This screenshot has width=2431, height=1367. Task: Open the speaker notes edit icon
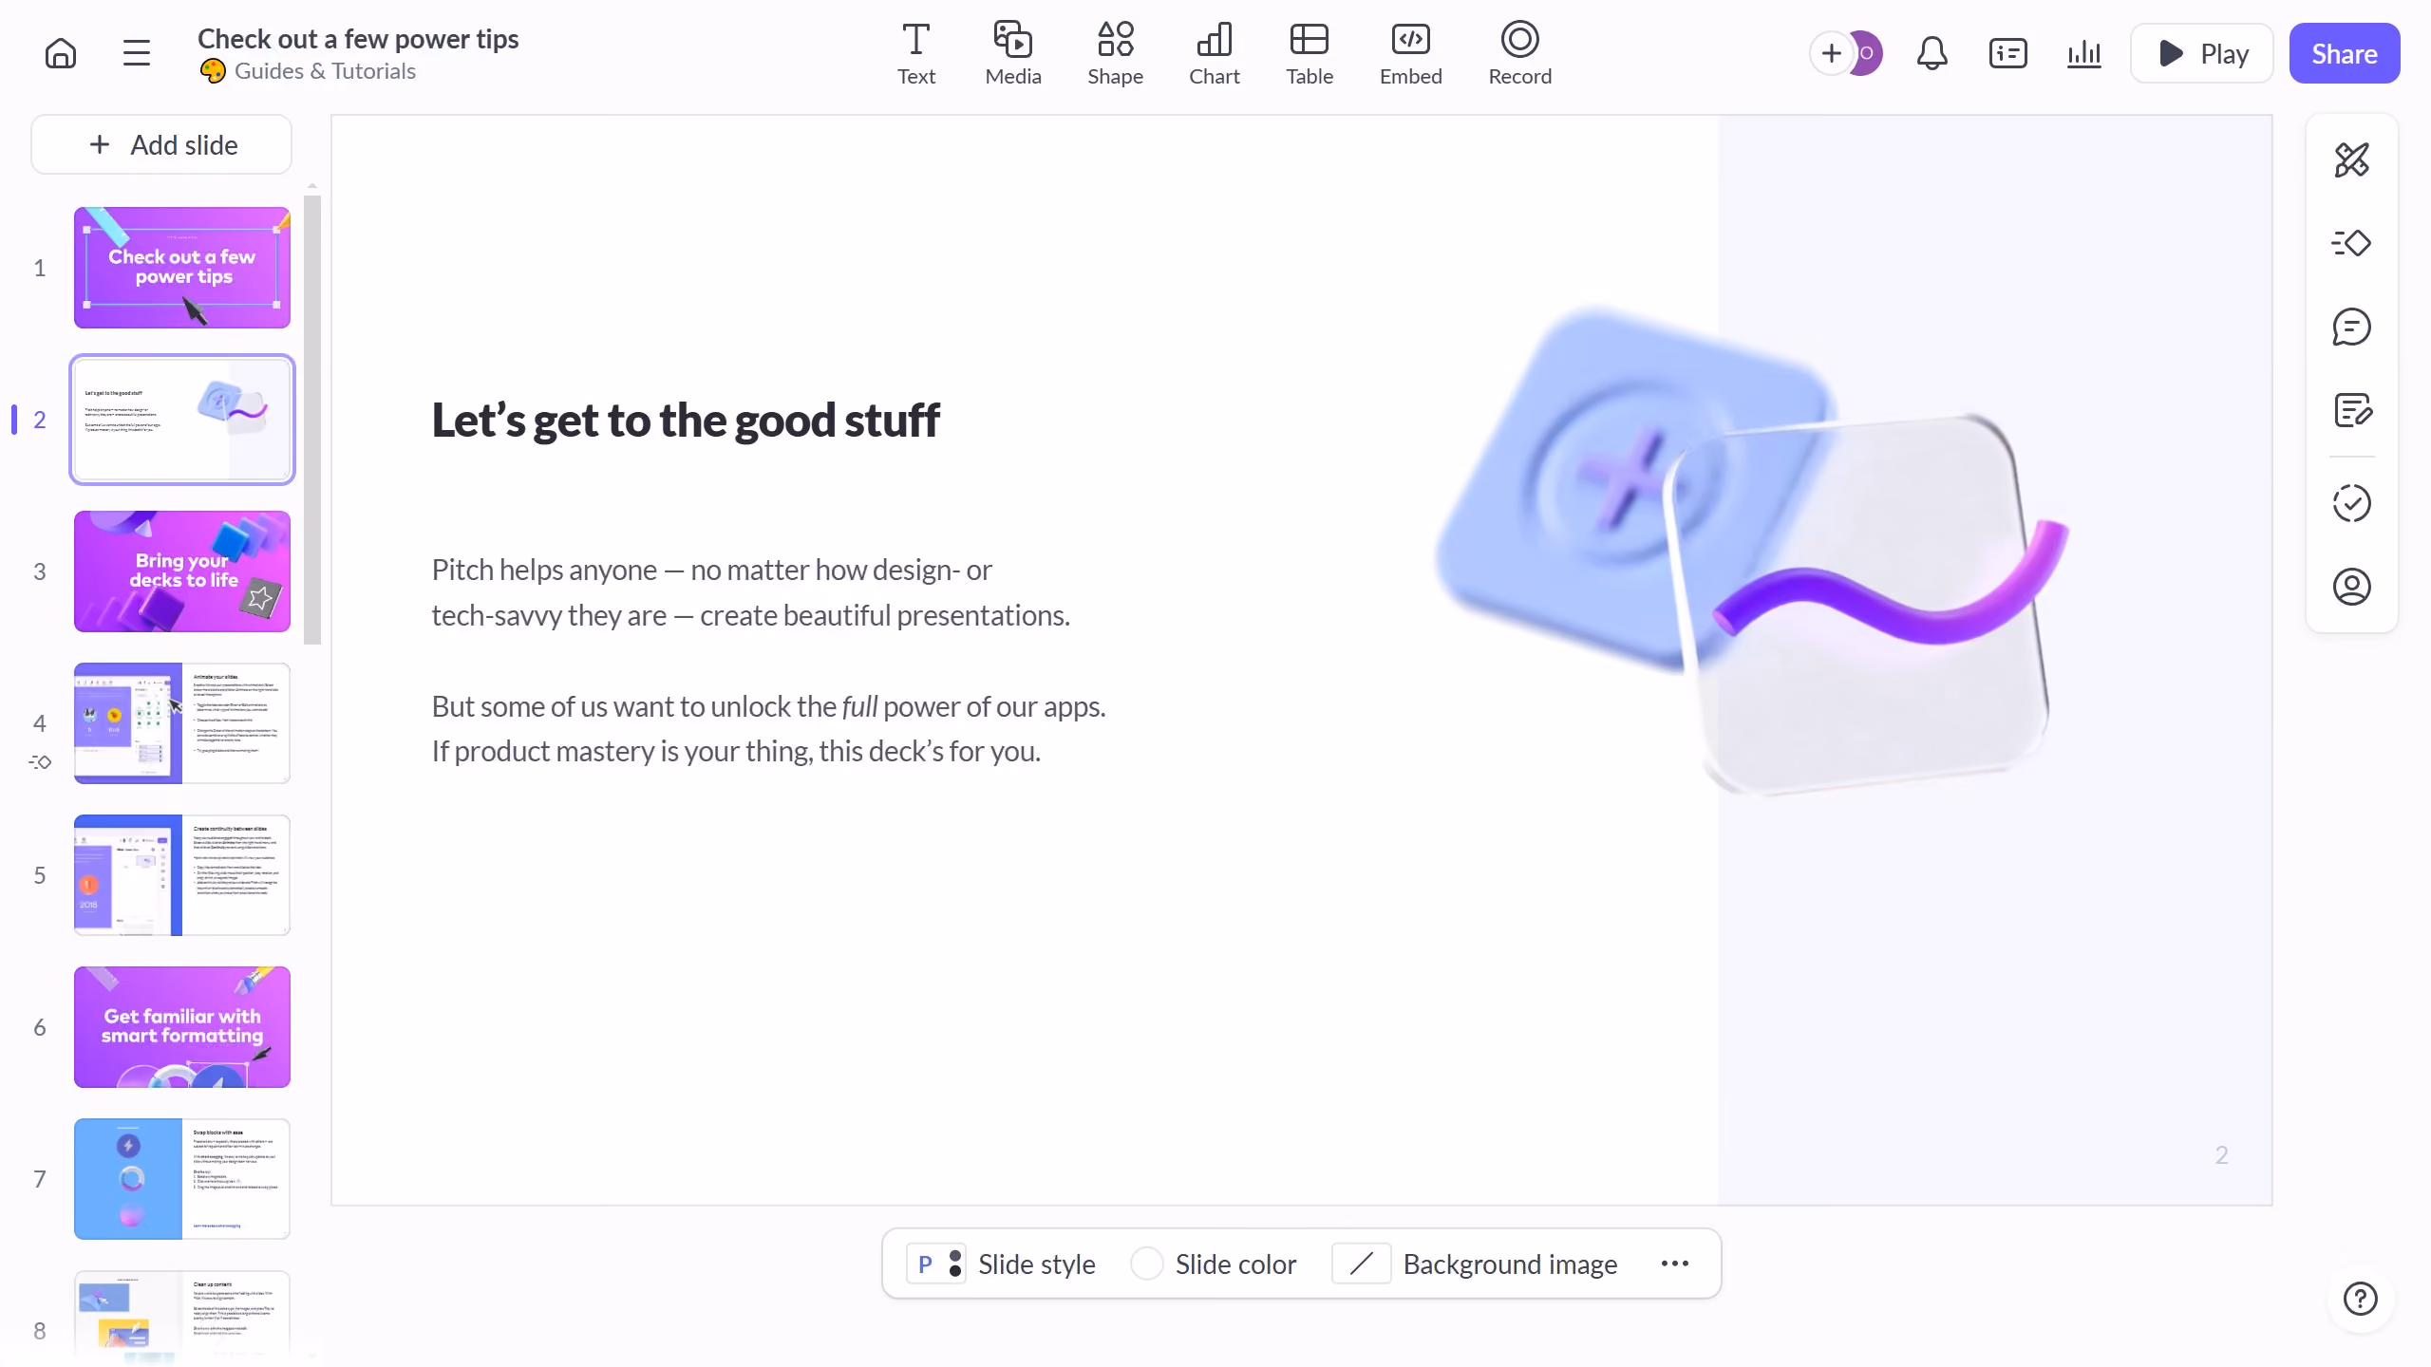tap(2352, 410)
